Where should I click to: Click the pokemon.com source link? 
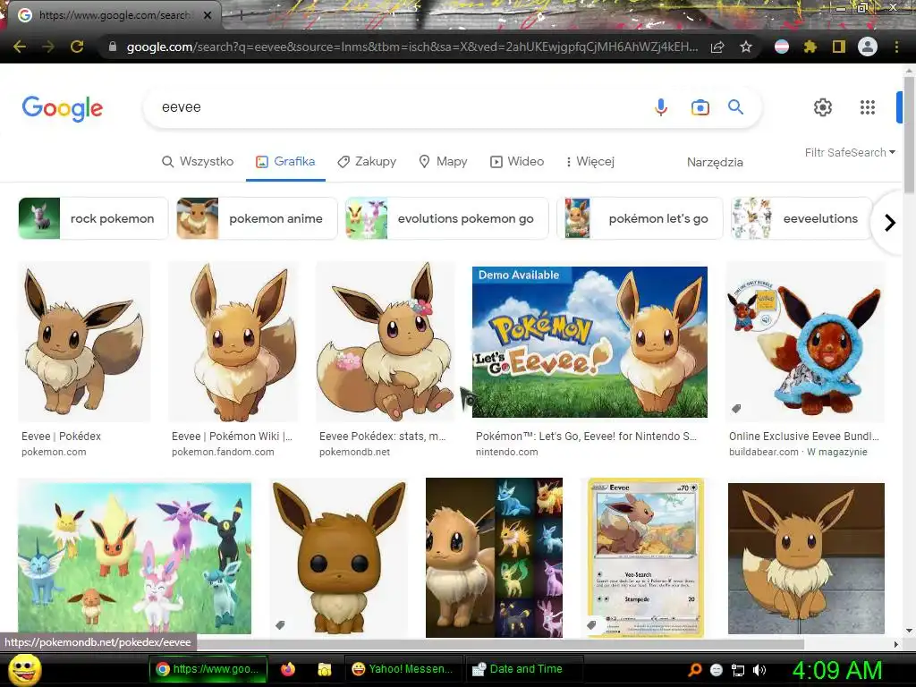(x=54, y=452)
